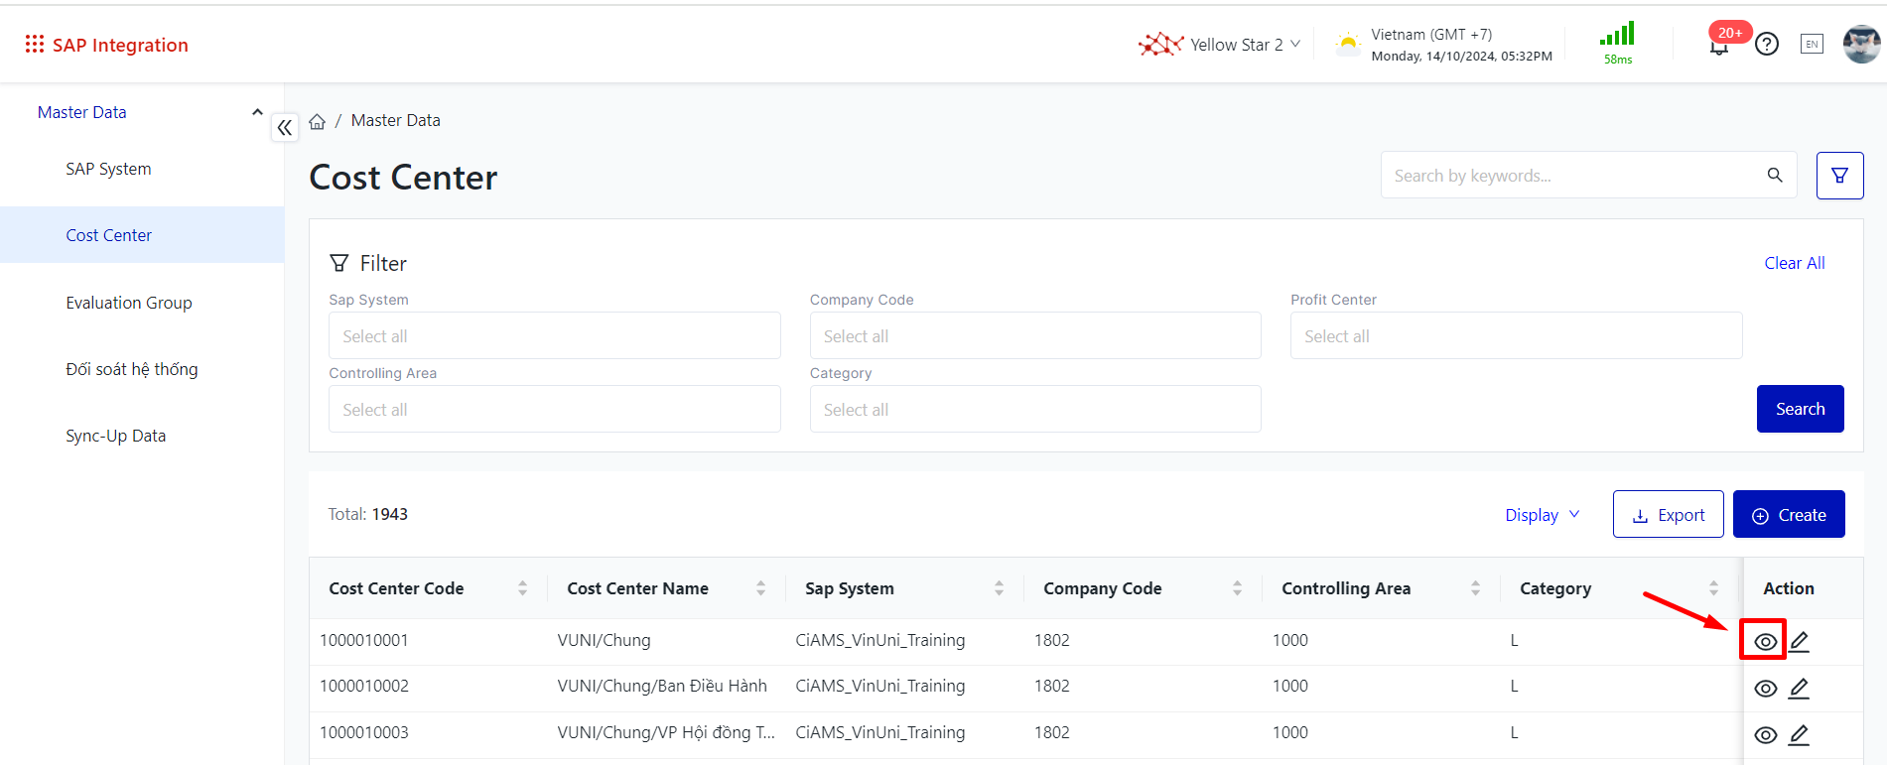The image size is (1887, 765).
Task: Edit cost center 1000010002 with pencil icon
Action: pyautogui.click(x=1799, y=689)
